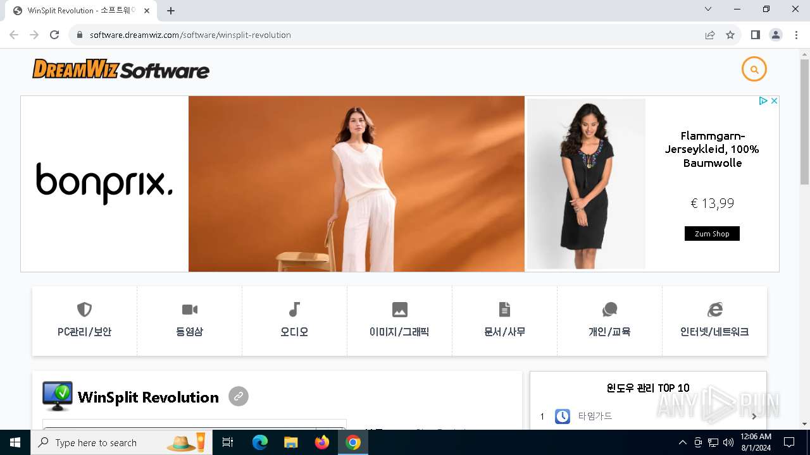Close the ad with X icon
The width and height of the screenshot is (810, 455).
point(774,101)
